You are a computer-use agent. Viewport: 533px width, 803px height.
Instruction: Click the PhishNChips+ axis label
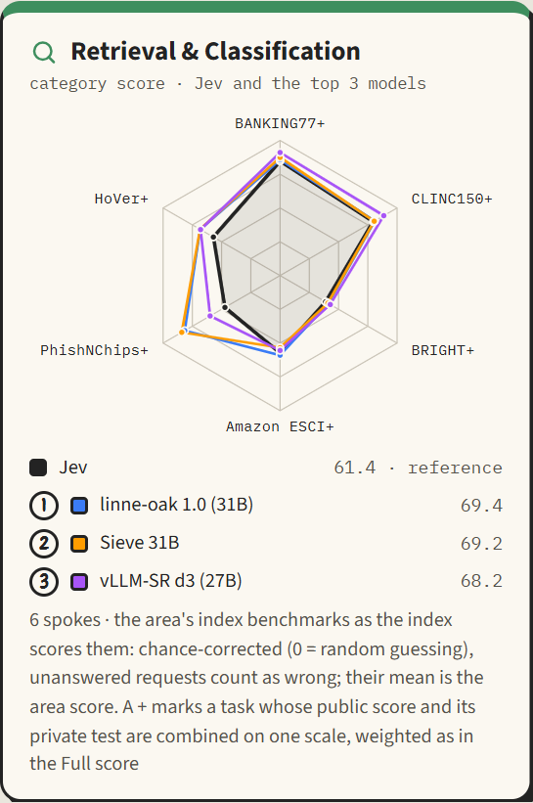click(94, 351)
